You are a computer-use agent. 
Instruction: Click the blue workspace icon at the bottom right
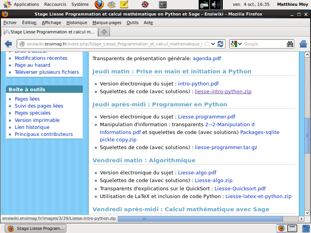(306, 228)
